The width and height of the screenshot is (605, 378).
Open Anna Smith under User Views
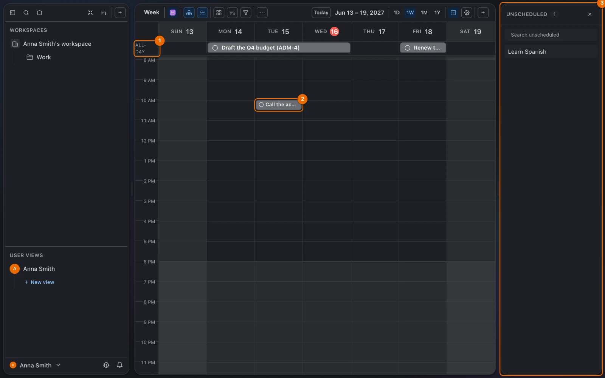click(x=39, y=269)
